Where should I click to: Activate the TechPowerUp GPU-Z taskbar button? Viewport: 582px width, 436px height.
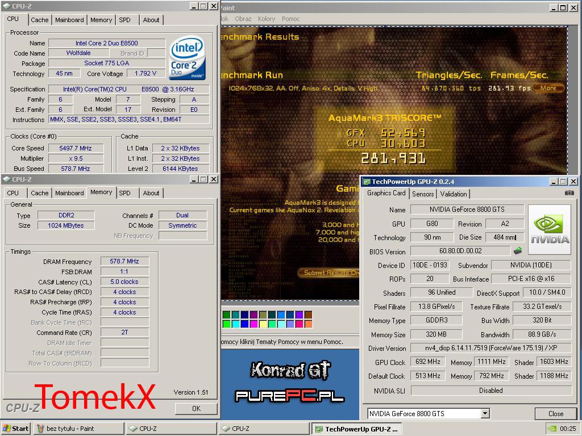coord(357,429)
